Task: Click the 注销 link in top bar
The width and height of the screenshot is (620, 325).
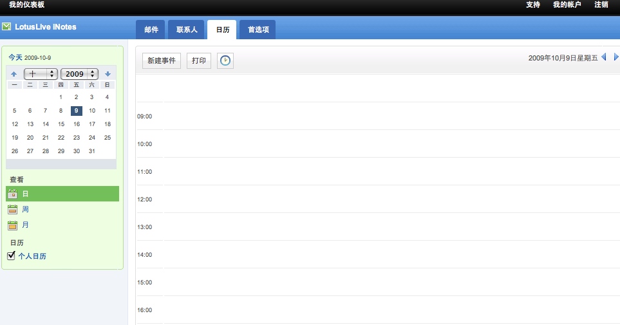Action: 601,5
